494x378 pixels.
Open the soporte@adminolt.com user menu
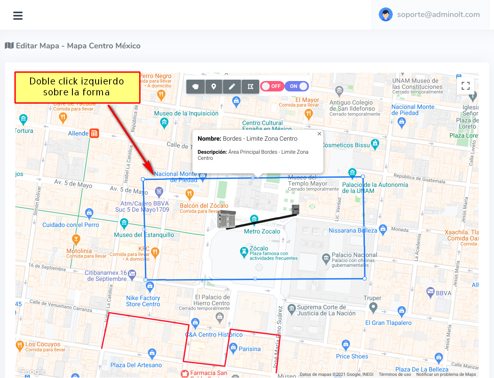coord(438,14)
